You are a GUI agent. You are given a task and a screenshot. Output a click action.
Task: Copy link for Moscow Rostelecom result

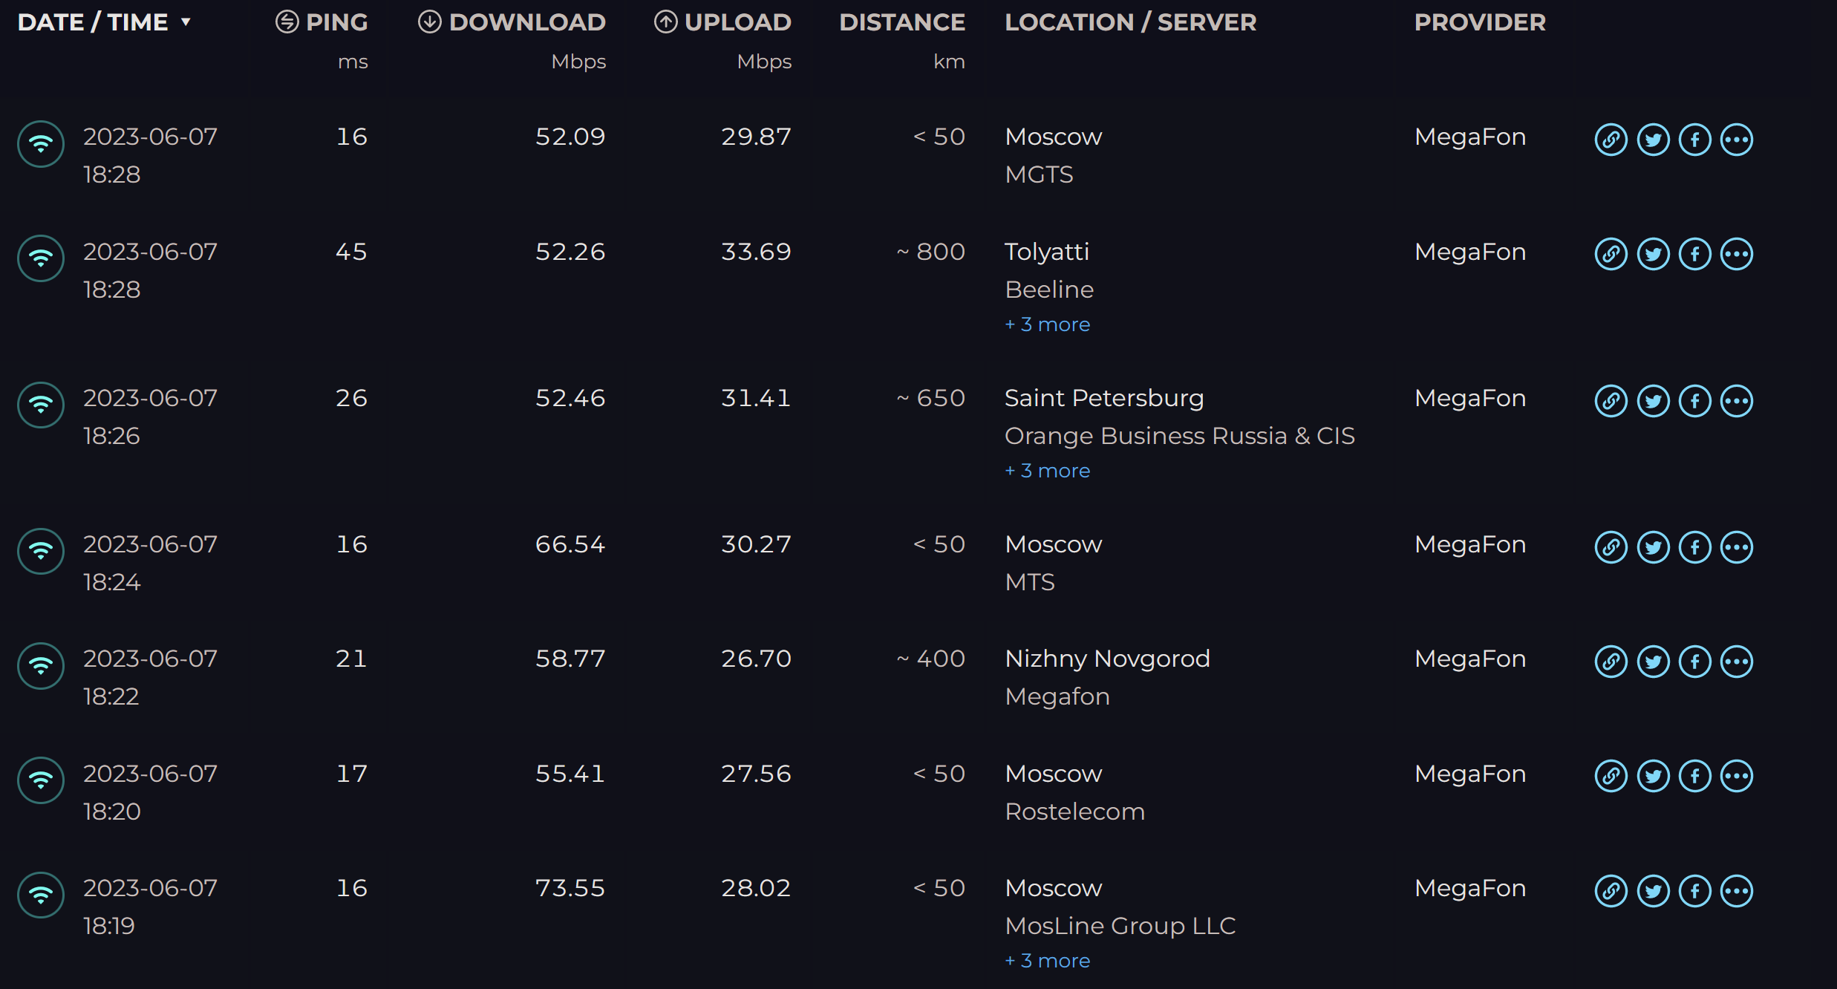coord(1611,777)
